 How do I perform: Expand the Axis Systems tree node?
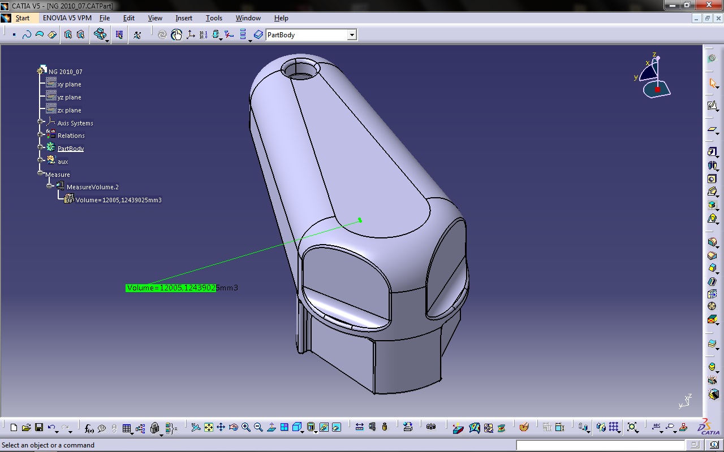click(x=40, y=121)
